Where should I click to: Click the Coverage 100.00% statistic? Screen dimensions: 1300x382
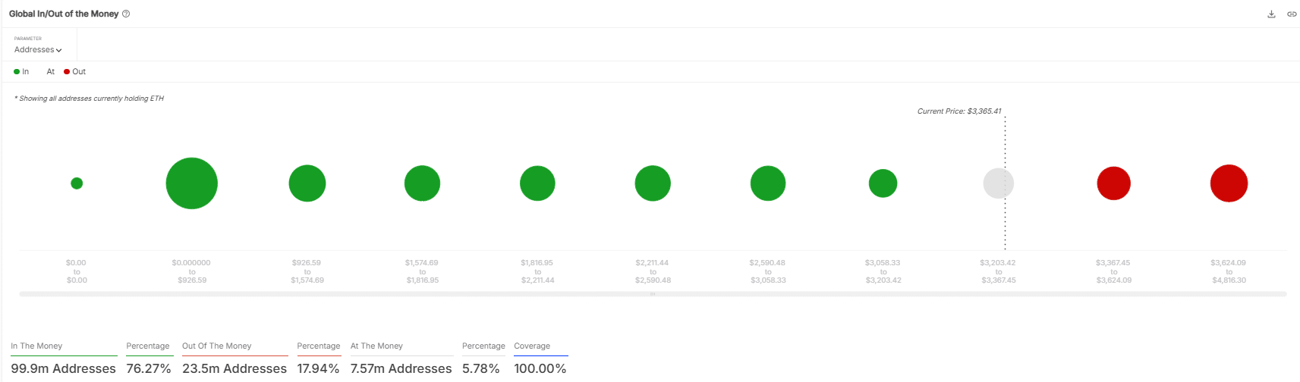tap(540, 368)
